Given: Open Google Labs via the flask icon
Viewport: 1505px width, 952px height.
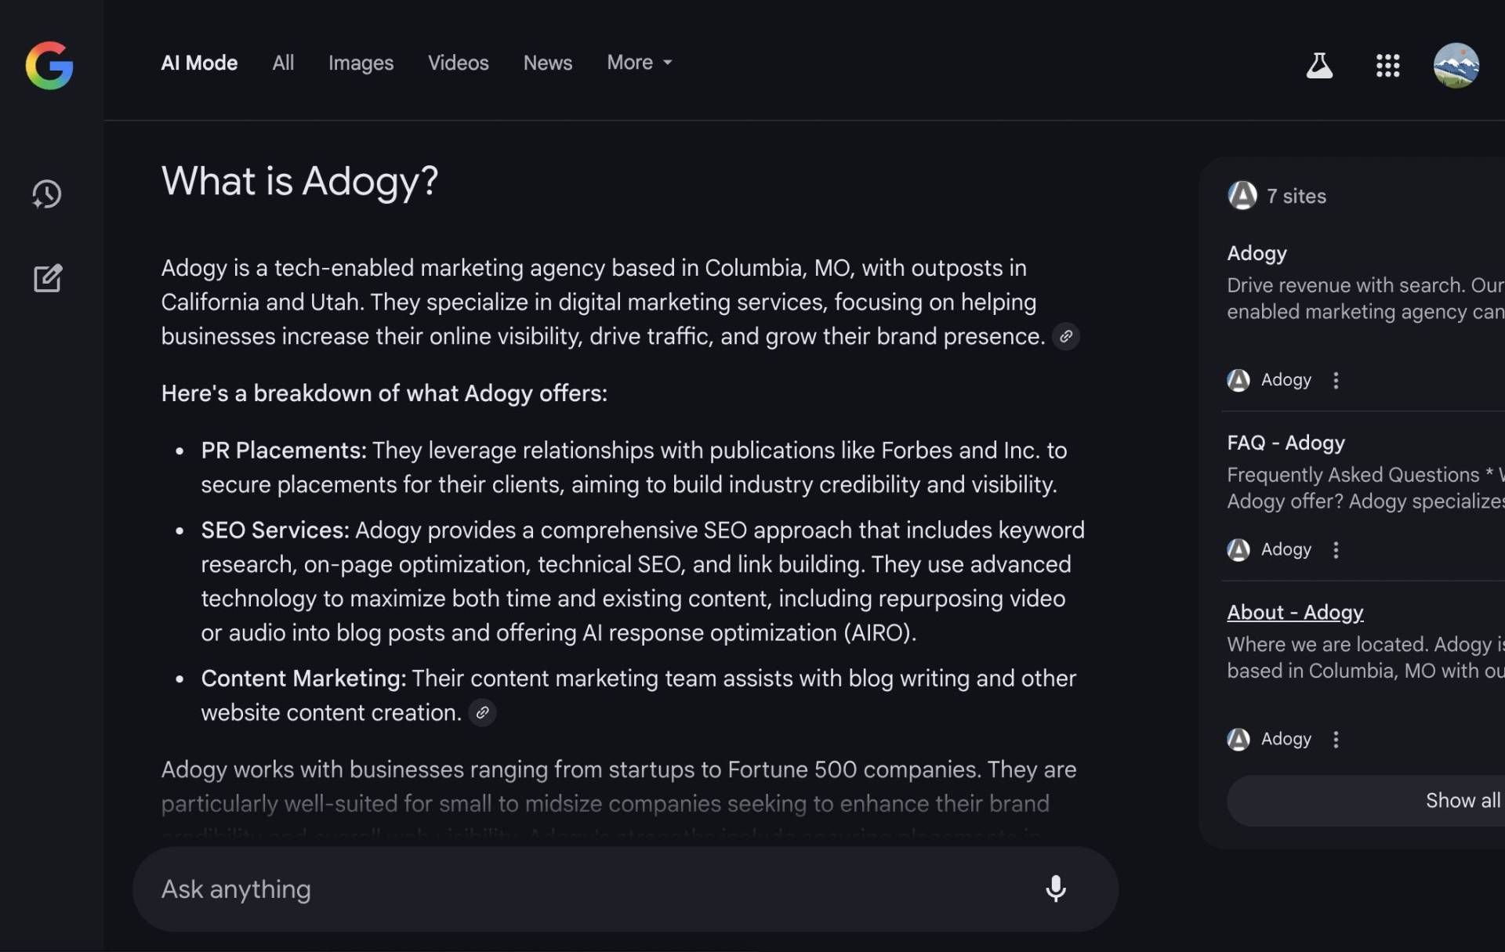Looking at the screenshot, I should click(1319, 65).
